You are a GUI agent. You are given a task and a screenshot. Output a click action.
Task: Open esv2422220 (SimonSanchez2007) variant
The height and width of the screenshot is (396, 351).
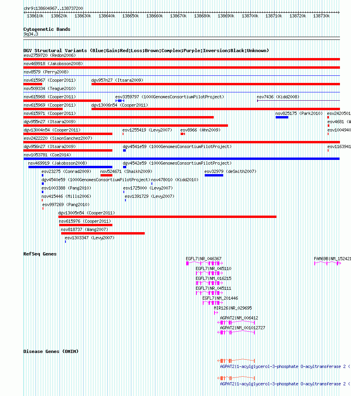58,139
